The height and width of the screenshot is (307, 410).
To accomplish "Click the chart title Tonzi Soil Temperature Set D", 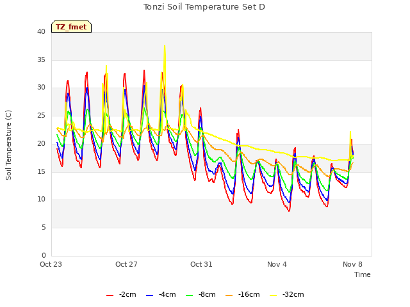I will click(x=204, y=7).
